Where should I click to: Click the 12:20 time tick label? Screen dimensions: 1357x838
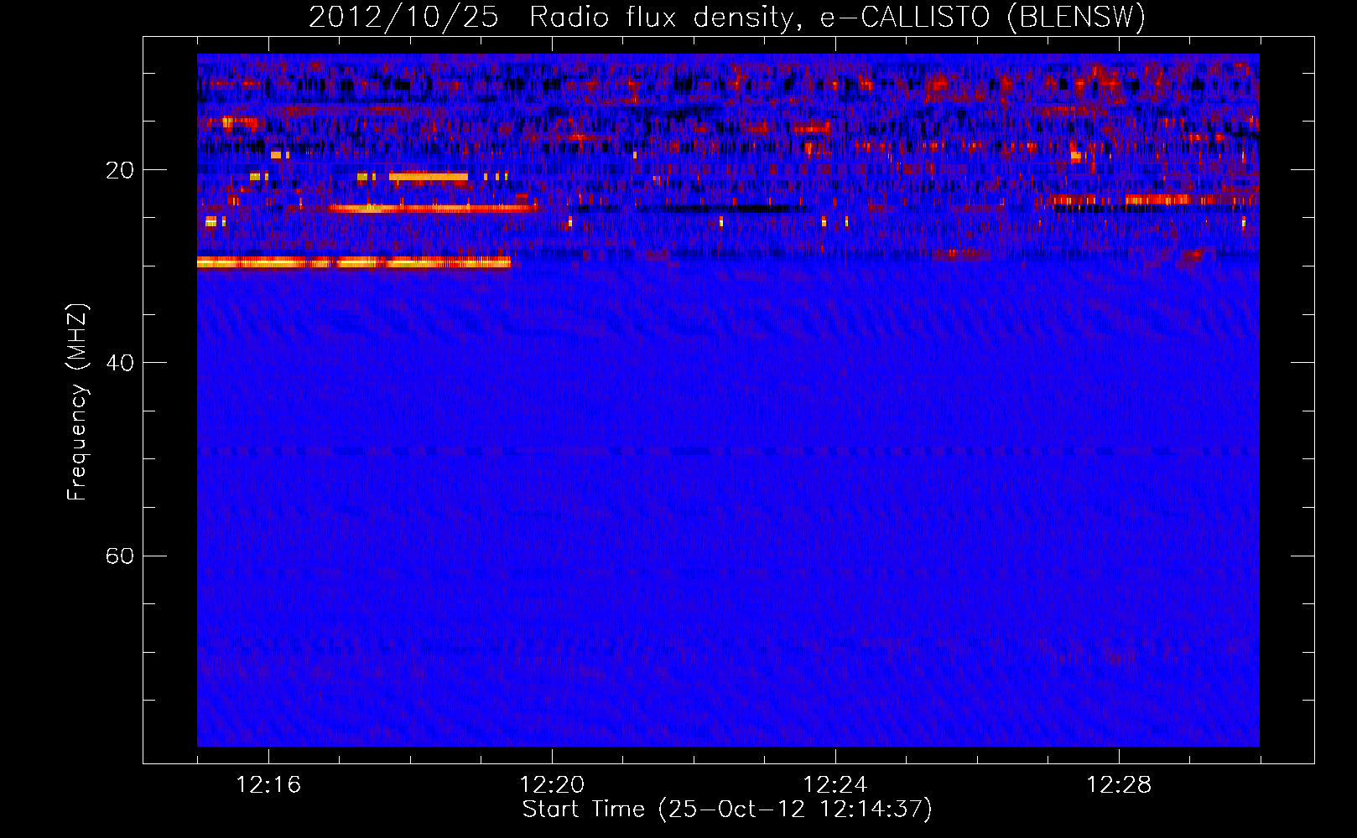552,784
